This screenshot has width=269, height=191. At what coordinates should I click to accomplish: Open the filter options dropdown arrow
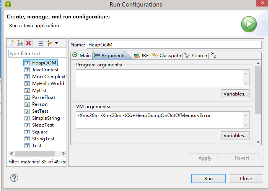[x=56, y=43]
